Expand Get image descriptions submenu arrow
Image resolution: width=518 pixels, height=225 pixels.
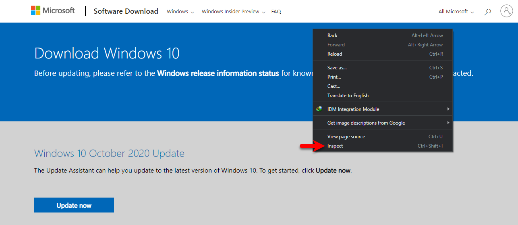click(448, 123)
